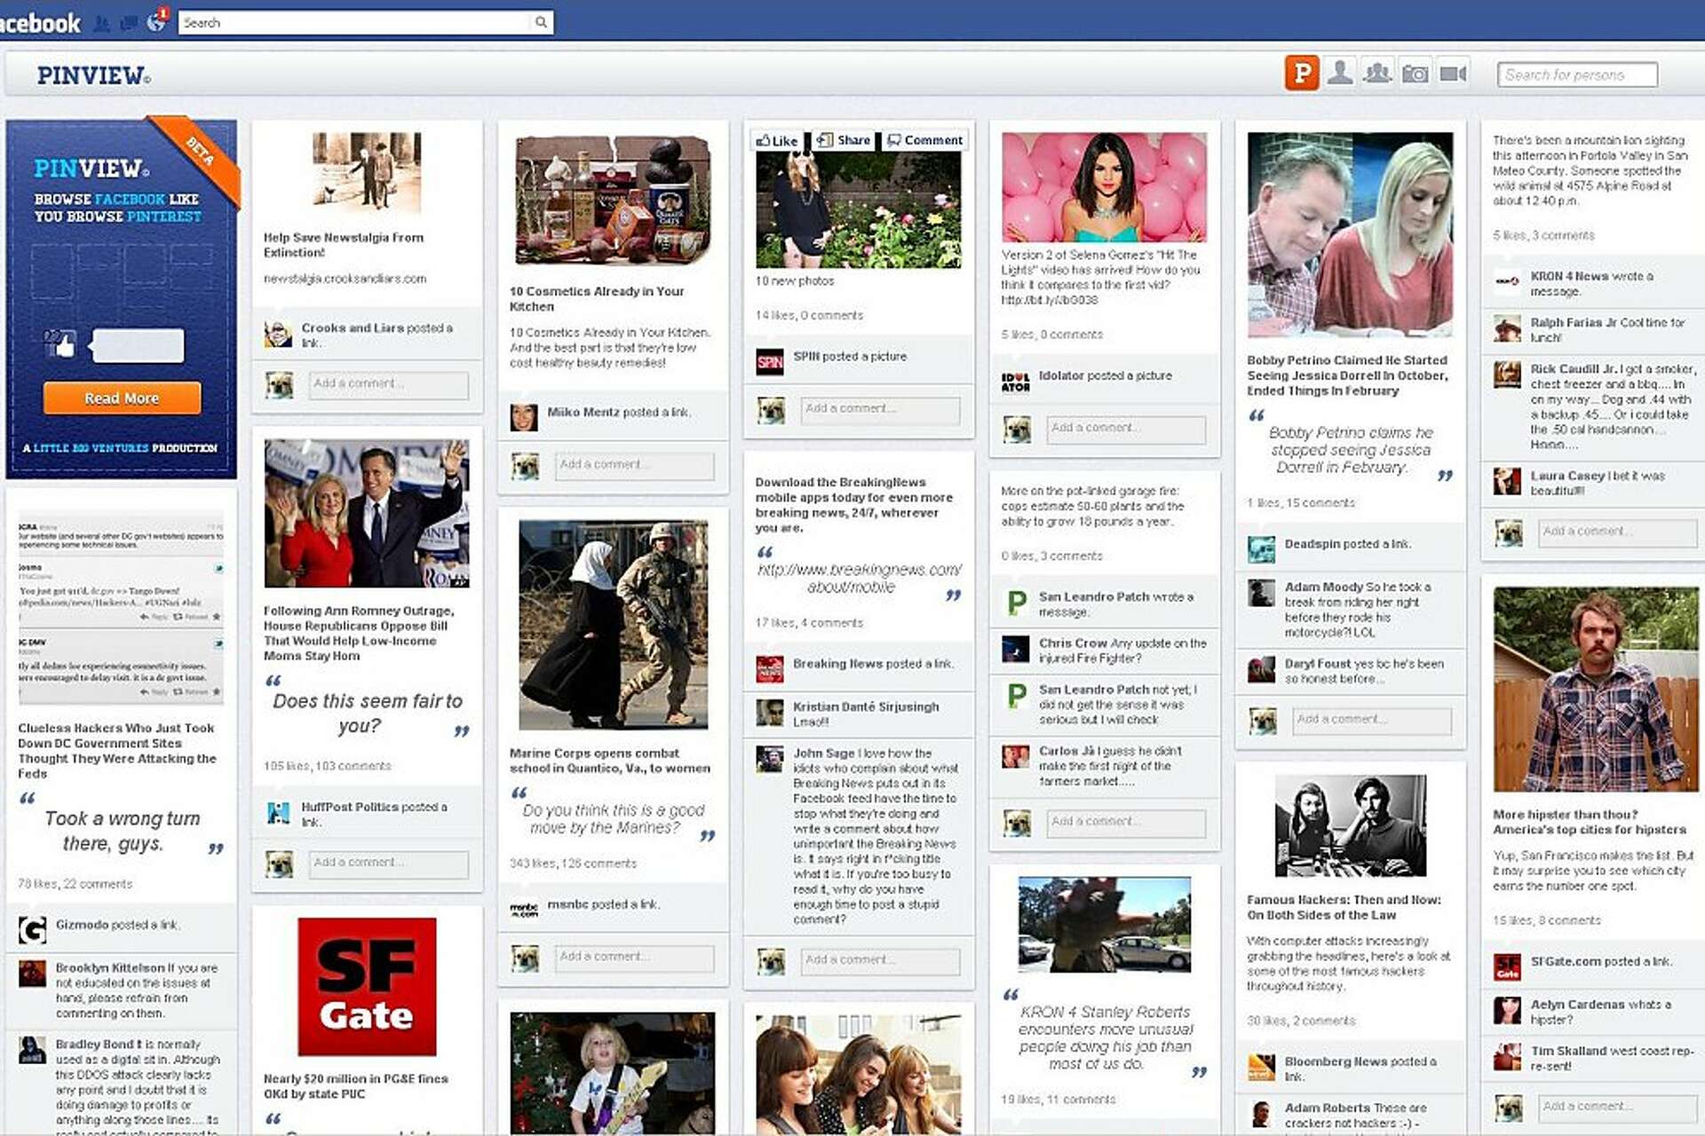Like the SPIN photo post
The image size is (1705, 1136).
click(777, 140)
